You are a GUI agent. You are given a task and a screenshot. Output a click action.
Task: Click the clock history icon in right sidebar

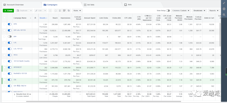[x=224, y=9]
